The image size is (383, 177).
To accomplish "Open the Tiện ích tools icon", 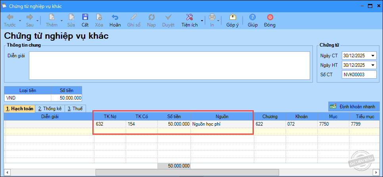I will (189, 17).
